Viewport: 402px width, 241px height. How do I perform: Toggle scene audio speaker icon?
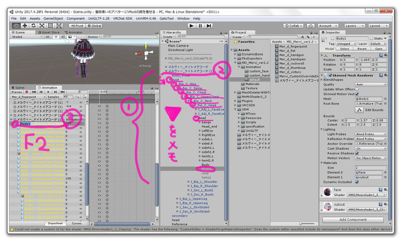click(x=63, y=37)
